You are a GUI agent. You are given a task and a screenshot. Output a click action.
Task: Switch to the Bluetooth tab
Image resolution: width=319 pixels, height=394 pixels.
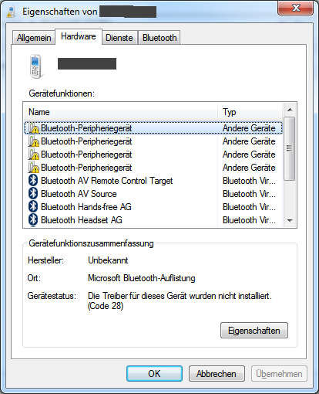[x=159, y=38]
